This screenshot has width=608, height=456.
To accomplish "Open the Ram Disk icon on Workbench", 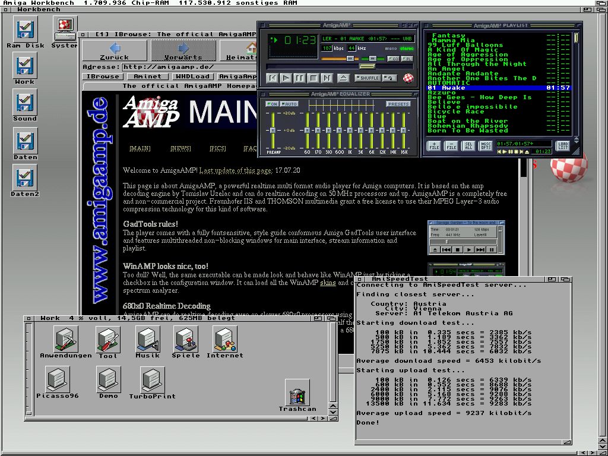I will coord(25,29).
